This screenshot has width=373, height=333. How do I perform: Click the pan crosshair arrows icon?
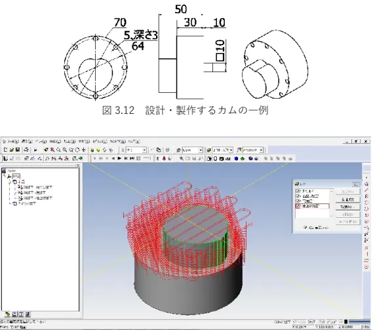pyautogui.click(x=84, y=150)
